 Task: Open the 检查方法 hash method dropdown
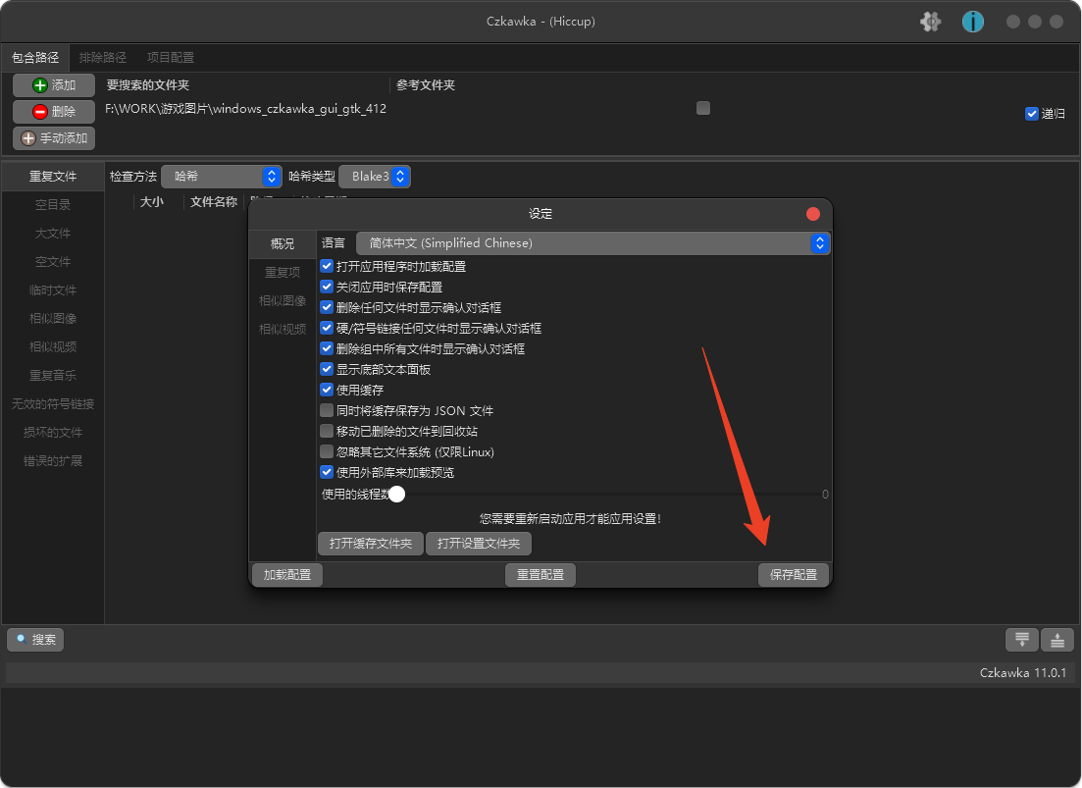tap(221, 176)
